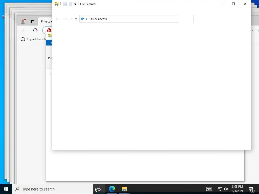Open the Recent locations dropdown in File Explorer
This screenshot has width=259, height=194.
[71, 19]
